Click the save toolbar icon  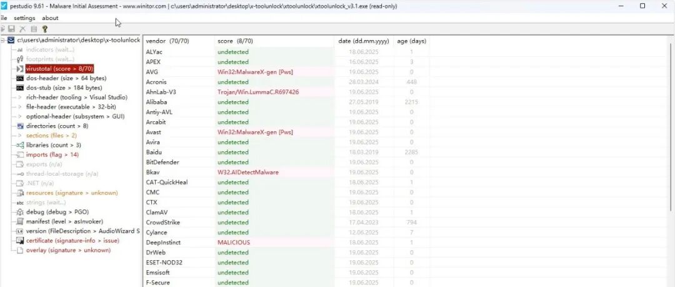click(12, 29)
